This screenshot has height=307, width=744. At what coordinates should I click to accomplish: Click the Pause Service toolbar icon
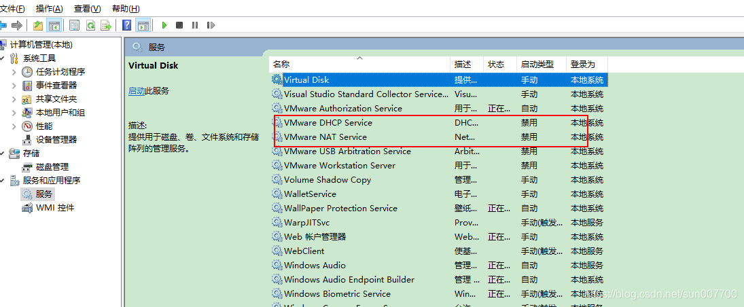tap(195, 25)
